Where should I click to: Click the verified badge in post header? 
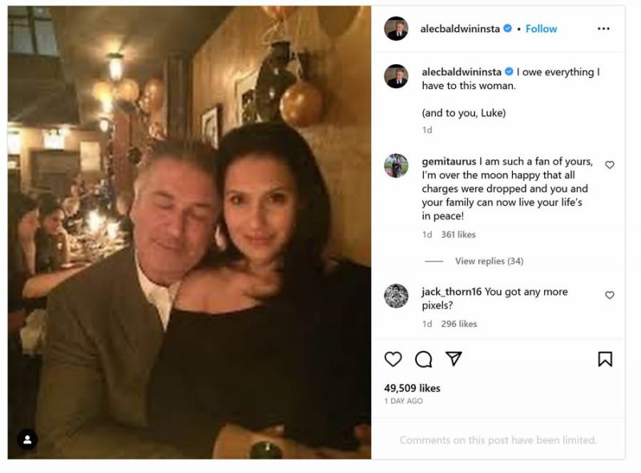[507, 29]
